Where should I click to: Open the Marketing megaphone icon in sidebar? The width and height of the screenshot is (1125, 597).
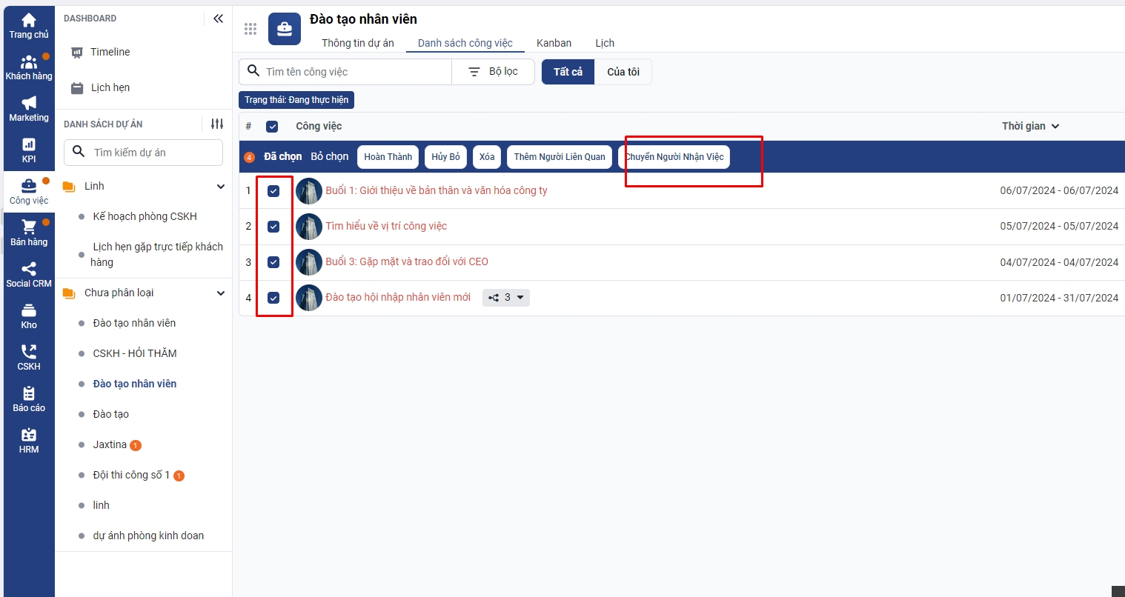[x=29, y=104]
